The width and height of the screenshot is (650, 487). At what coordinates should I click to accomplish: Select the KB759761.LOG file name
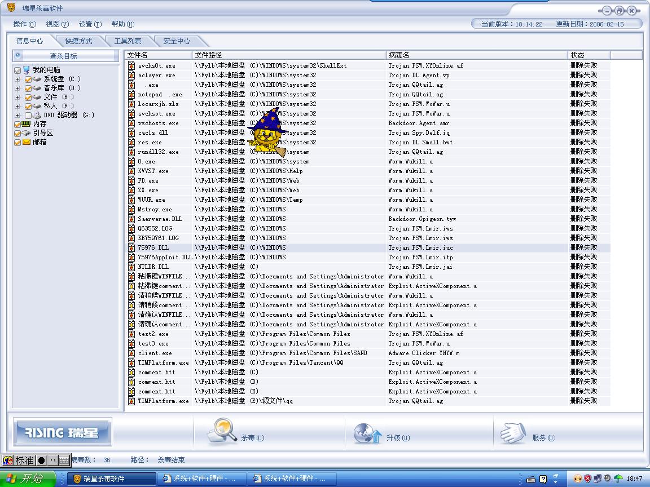159,238
